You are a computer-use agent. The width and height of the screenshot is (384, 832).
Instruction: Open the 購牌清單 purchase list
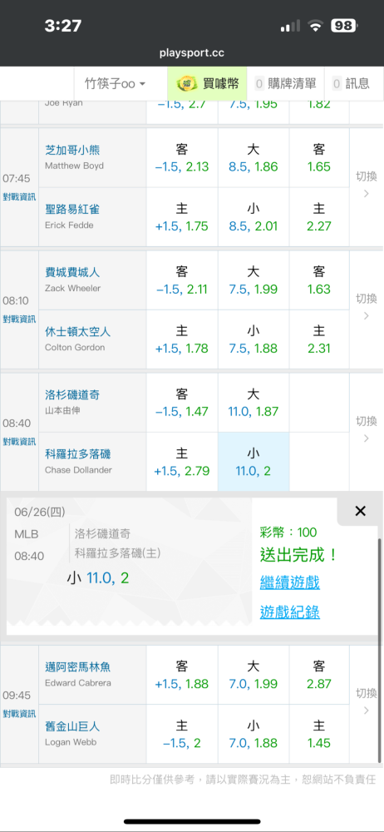(285, 84)
